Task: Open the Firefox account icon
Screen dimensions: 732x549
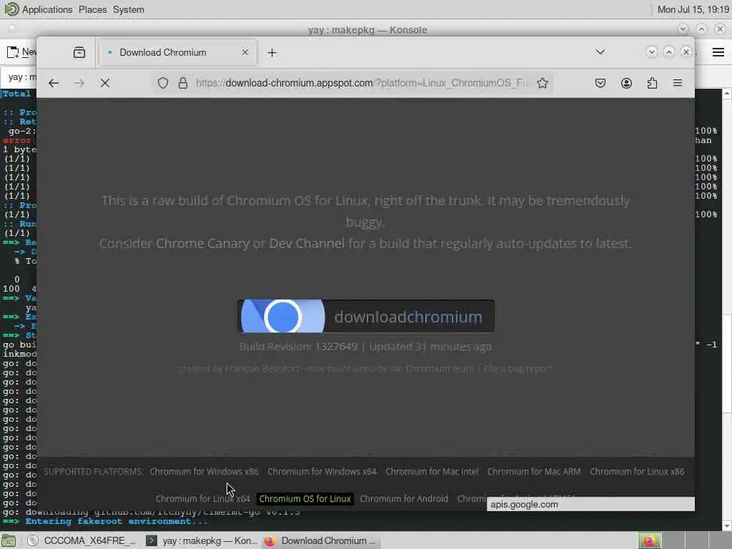Action: point(626,83)
